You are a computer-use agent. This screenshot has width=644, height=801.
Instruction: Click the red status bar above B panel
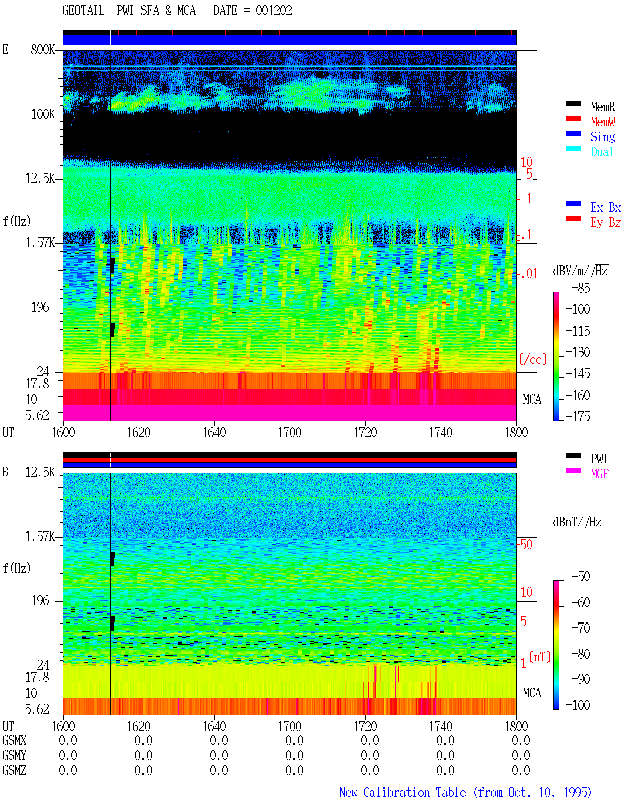(x=289, y=460)
